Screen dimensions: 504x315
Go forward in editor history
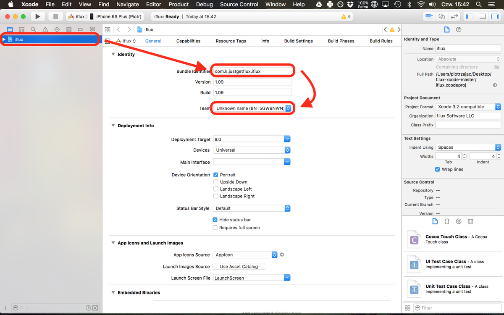pyautogui.click(x=129, y=30)
